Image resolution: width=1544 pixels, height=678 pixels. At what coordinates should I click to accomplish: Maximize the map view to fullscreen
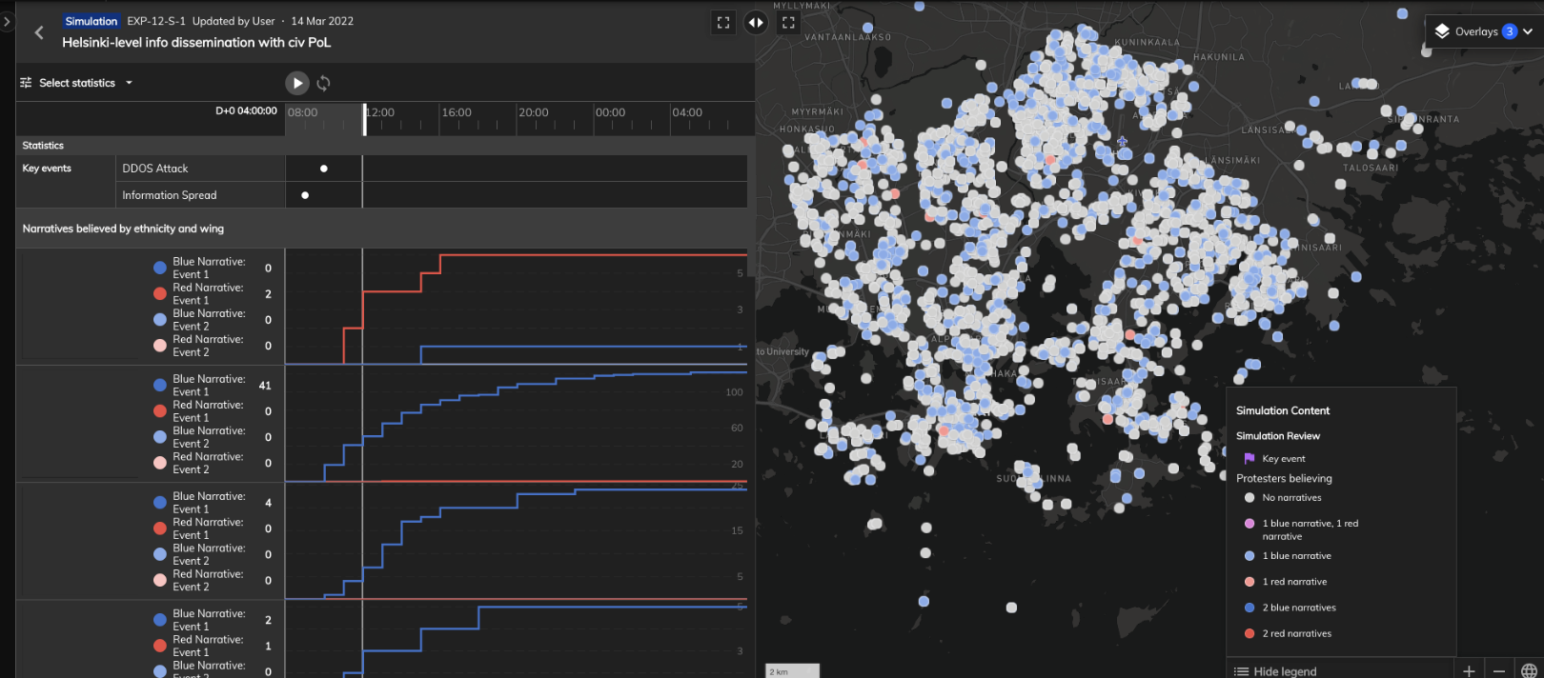[788, 23]
